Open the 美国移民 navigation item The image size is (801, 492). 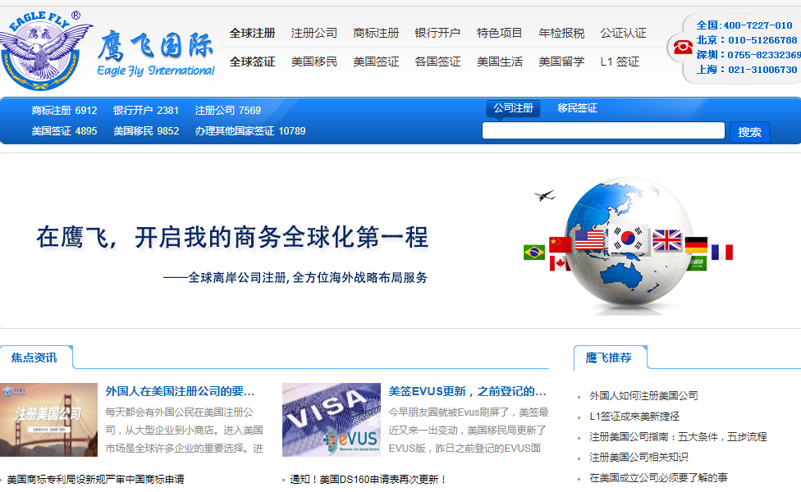tap(314, 61)
